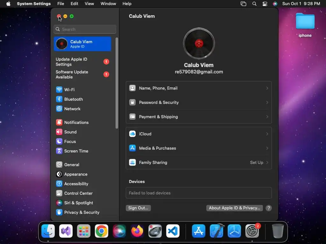Click the question mark help button

coord(269,208)
